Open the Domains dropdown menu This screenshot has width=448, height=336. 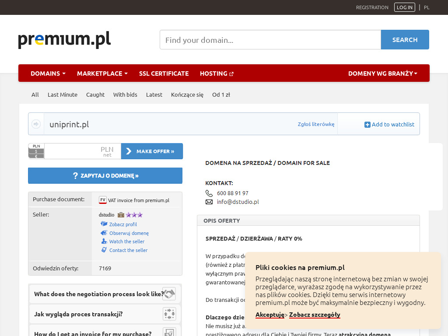click(x=48, y=73)
